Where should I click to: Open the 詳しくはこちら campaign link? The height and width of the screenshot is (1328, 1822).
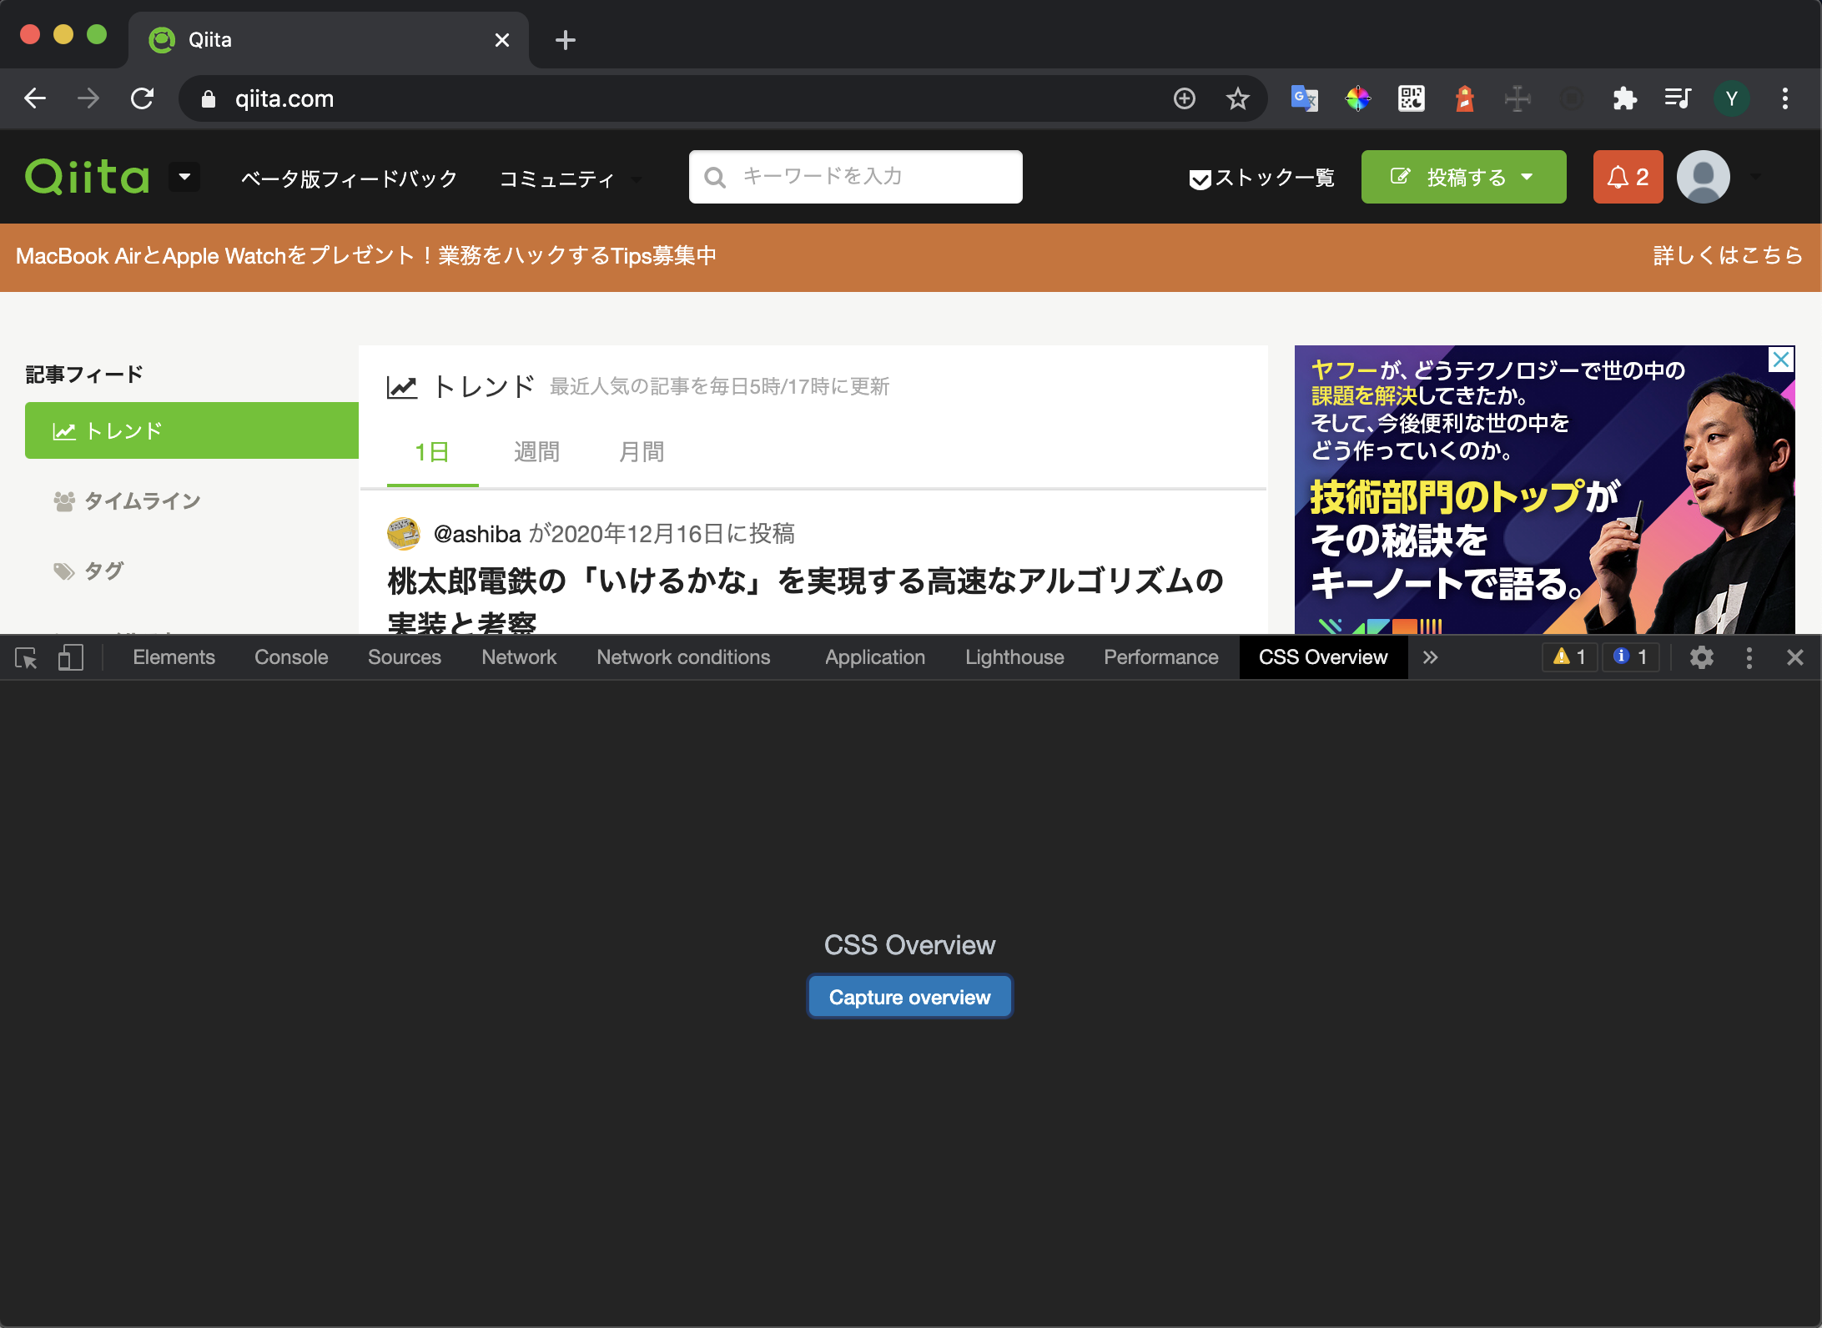[1725, 256]
